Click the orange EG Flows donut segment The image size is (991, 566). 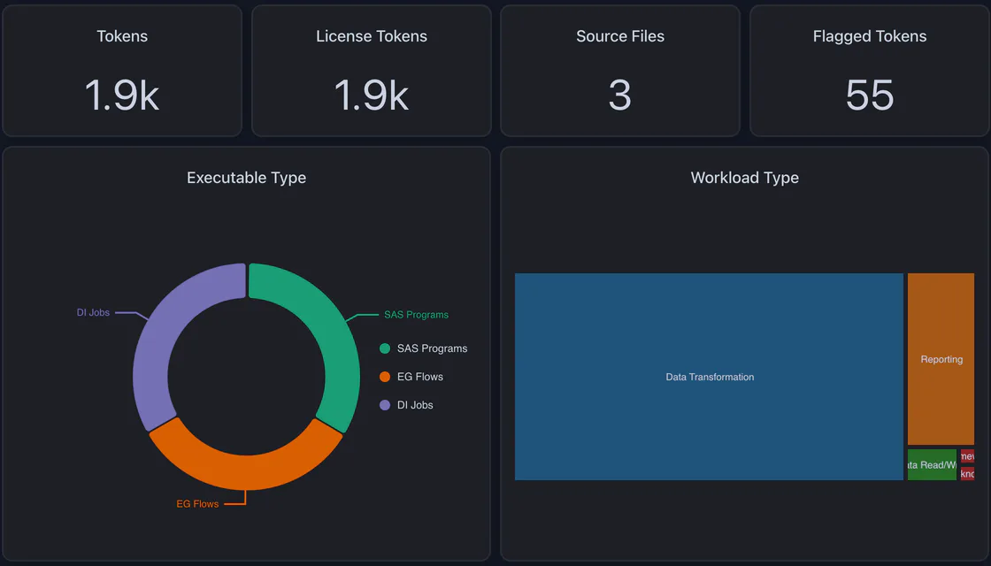246,470
